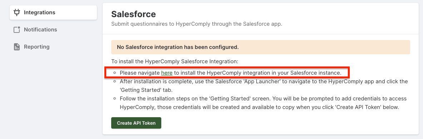Click the Salesforce heading

pyautogui.click(x=133, y=14)
